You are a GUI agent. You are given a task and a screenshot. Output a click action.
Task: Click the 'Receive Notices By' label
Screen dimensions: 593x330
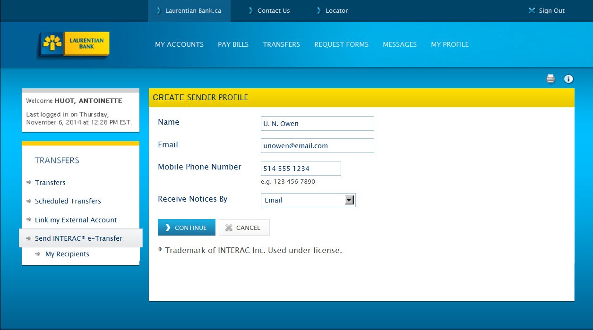click(x=193, y=199)
